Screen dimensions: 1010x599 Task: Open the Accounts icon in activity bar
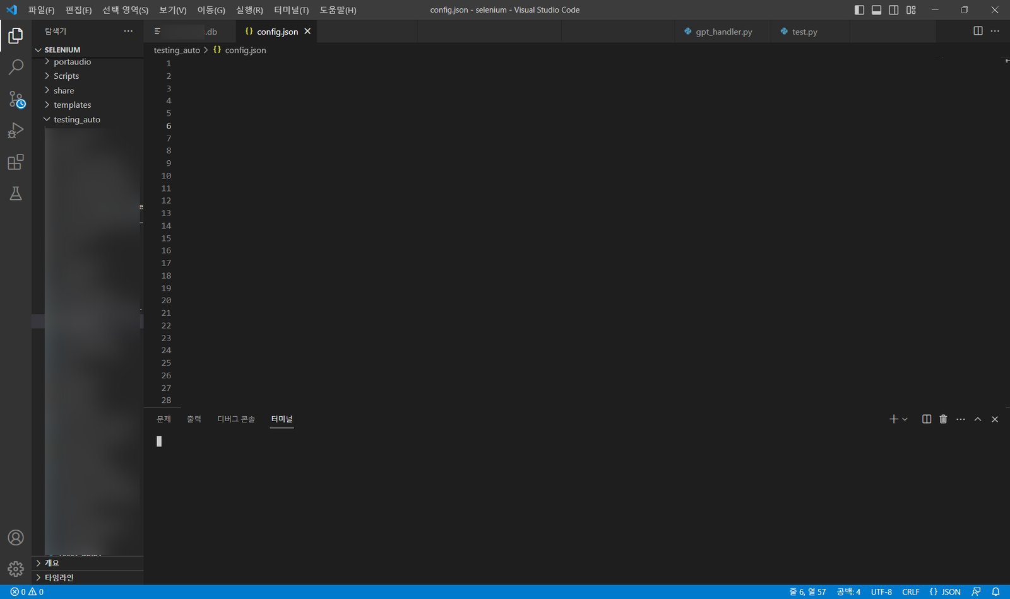click(16, 538)
